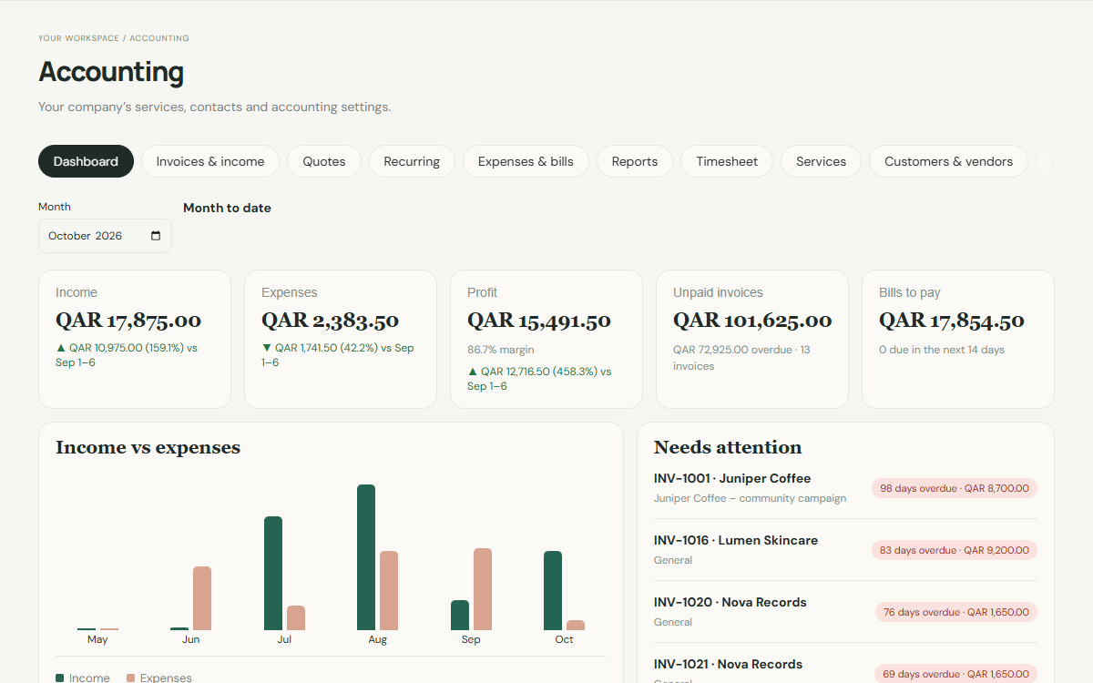Open INV-1021 · Nova Records invoice
1093x683 pixels.
729,664
